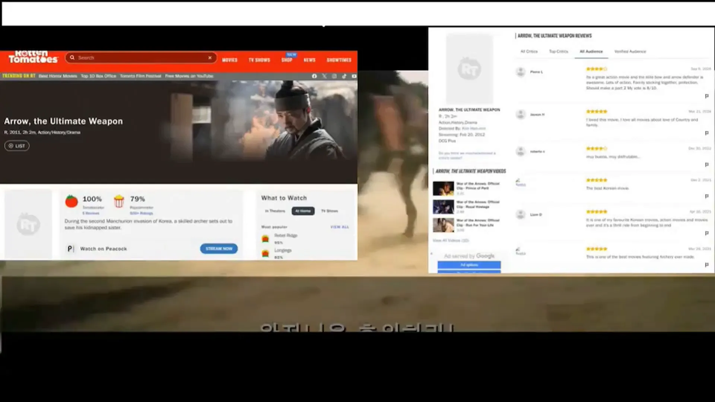This screenshot has height=402, width=715.
Task: Open the TikTok social icon
Action: pos(344,76)
